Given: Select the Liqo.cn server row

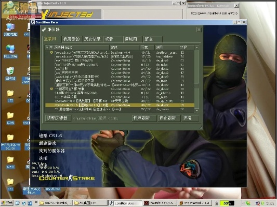Looking at the screenshot, I should click(120, 77).
